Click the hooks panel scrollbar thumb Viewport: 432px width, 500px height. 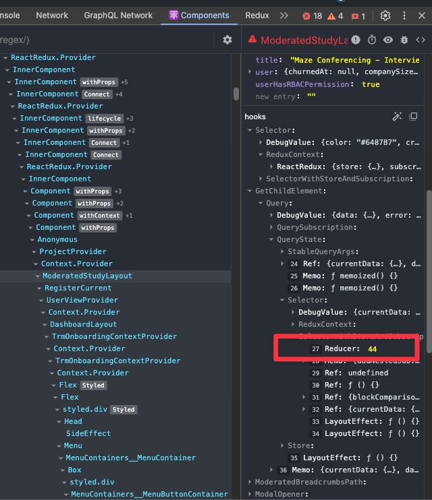pos(429,271)
